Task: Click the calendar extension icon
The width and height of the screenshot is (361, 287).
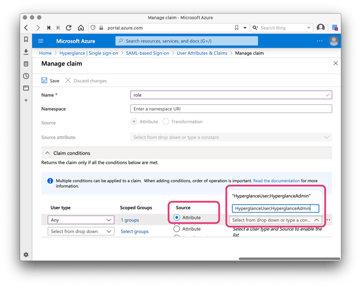Action: click(x=335, y=28)
